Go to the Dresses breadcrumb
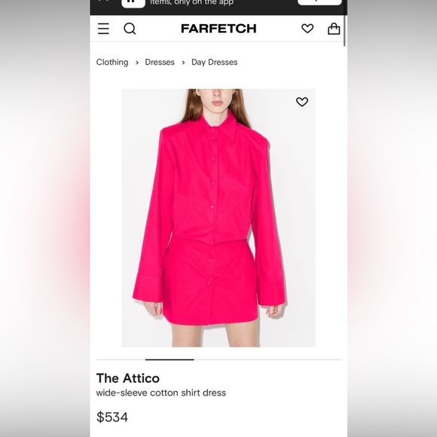437x437 pixels. coord(160,62)
